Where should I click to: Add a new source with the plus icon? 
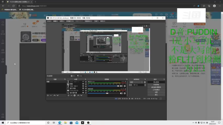pos(68,95)
